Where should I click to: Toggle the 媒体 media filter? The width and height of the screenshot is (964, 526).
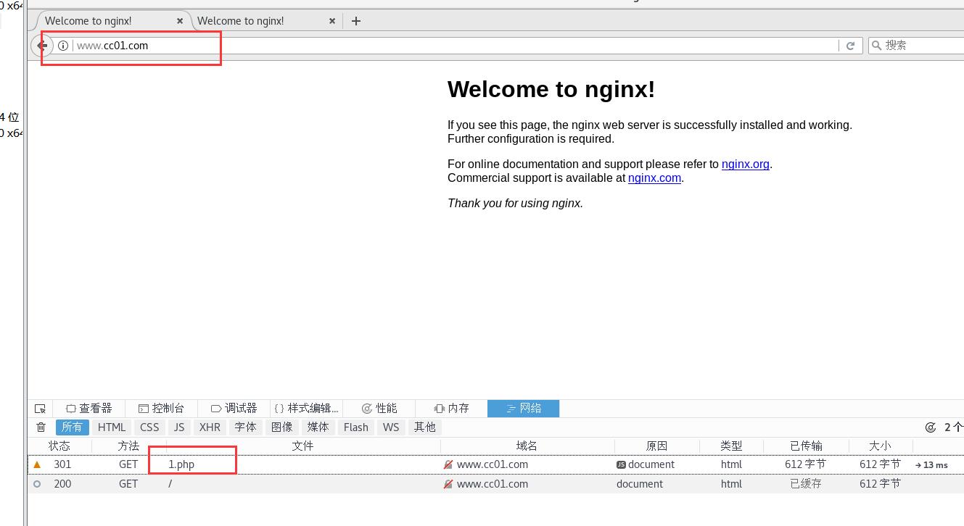(x=318, y=427)
